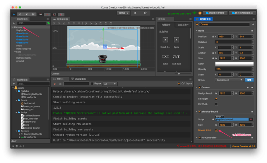
Task: Switch to 内置控件 built-in controls tab
Action: tap(166, 25)
